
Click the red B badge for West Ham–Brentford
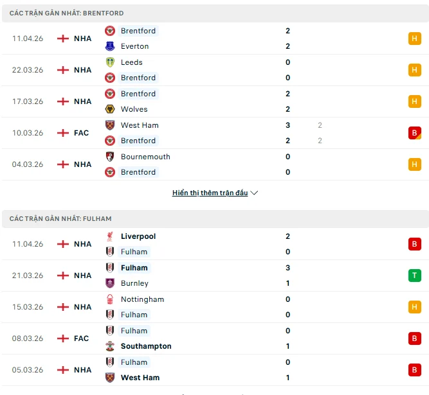click(x=414, y=133)
